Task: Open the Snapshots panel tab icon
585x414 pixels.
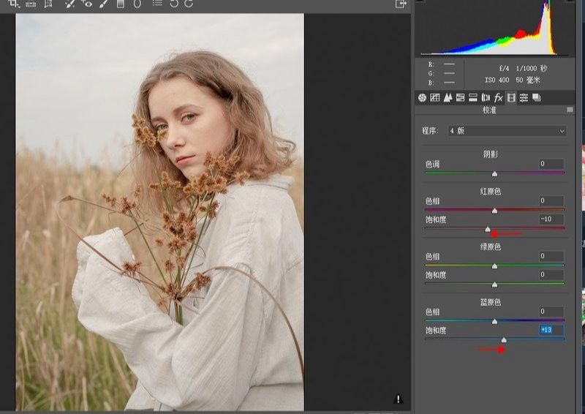Action: (x=537, y=98)
